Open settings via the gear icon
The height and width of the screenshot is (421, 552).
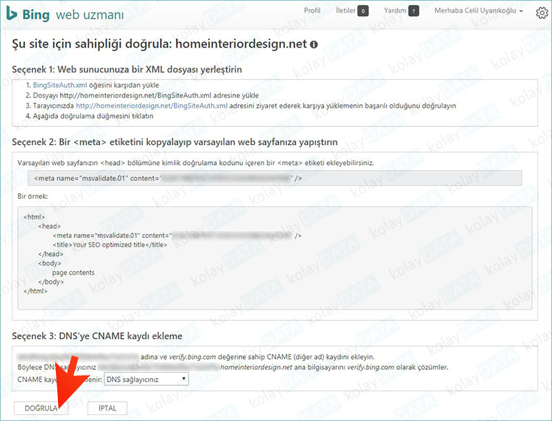[541, 12]
